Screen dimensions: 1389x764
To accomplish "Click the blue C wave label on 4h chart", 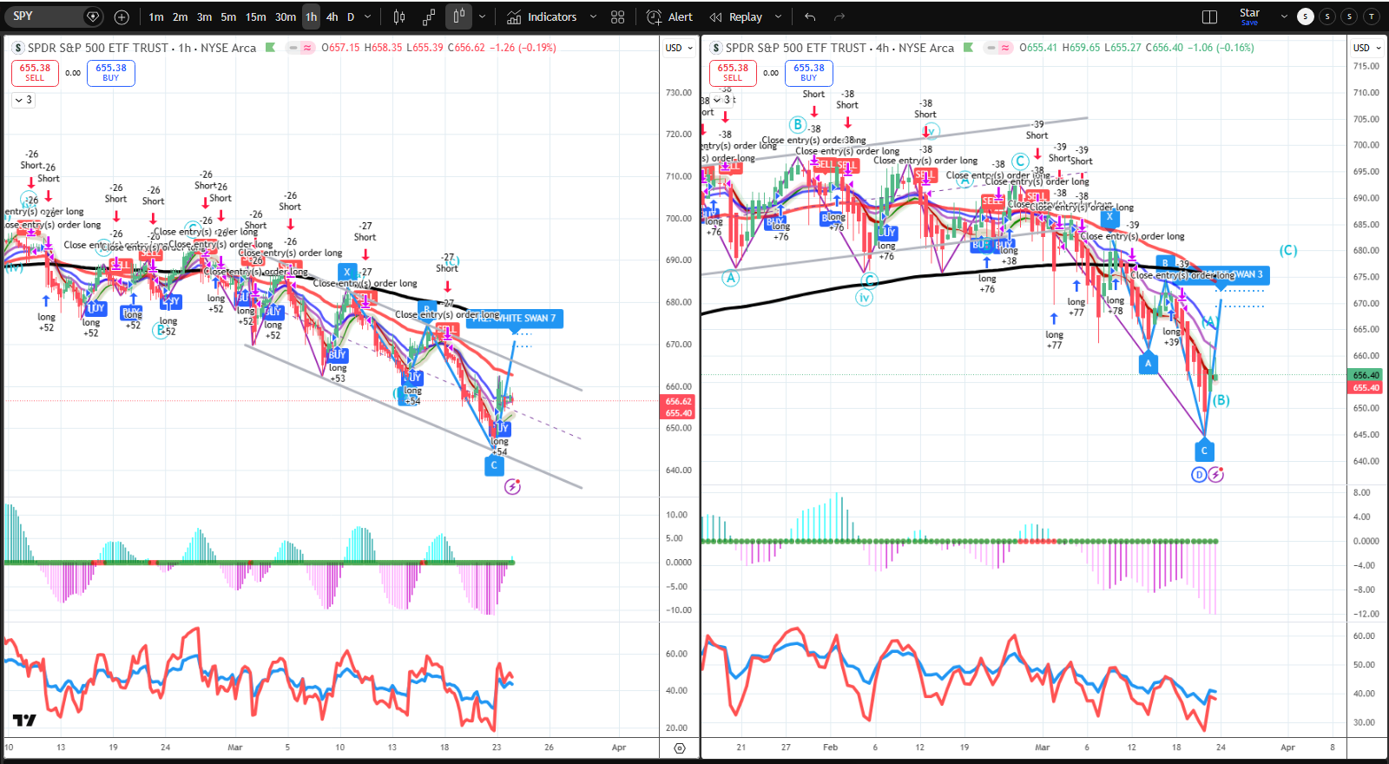I will pyautogui.click(x=1204, y=451).
